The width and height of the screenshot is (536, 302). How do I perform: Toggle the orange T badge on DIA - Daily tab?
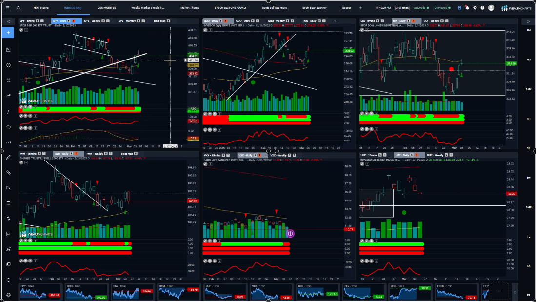[x=413, y=21]
